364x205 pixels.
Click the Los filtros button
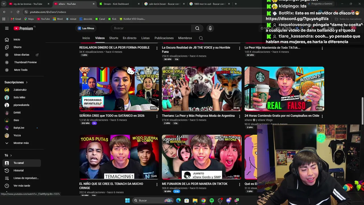coord(86,28)
